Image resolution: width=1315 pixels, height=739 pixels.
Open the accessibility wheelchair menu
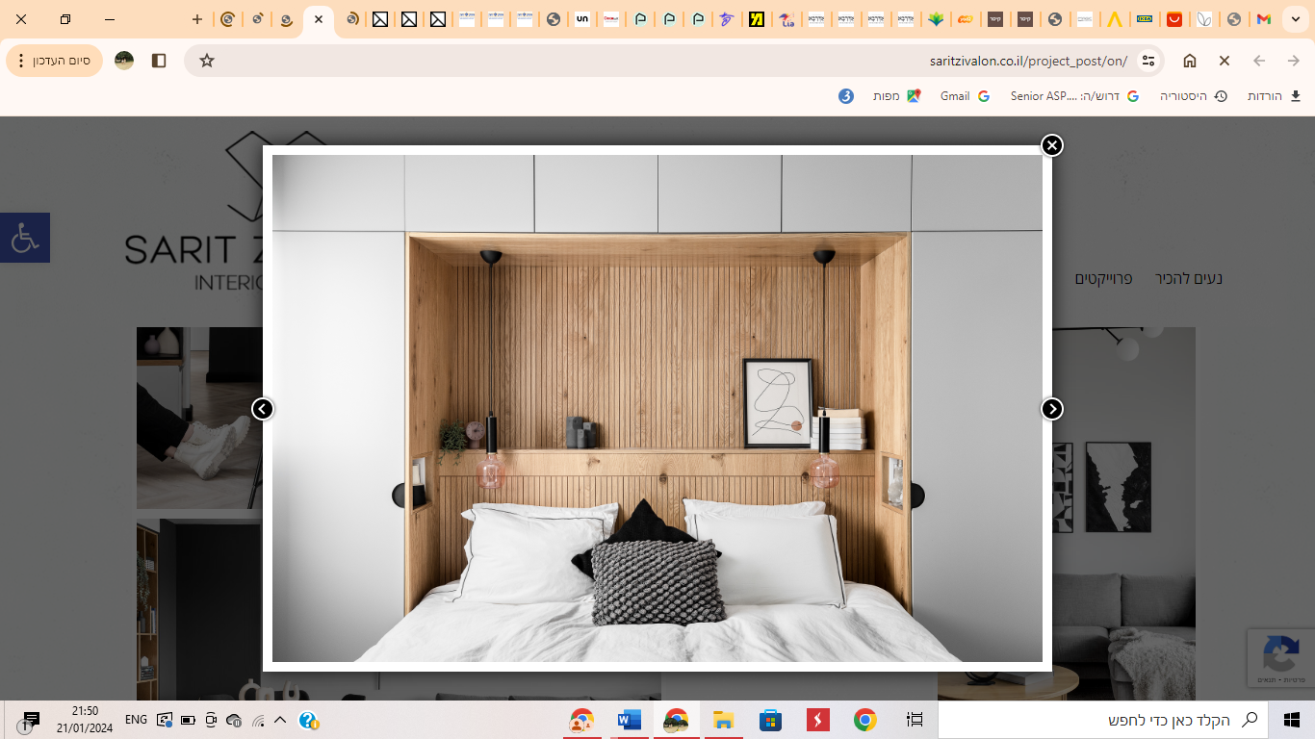tap(25, 237)
